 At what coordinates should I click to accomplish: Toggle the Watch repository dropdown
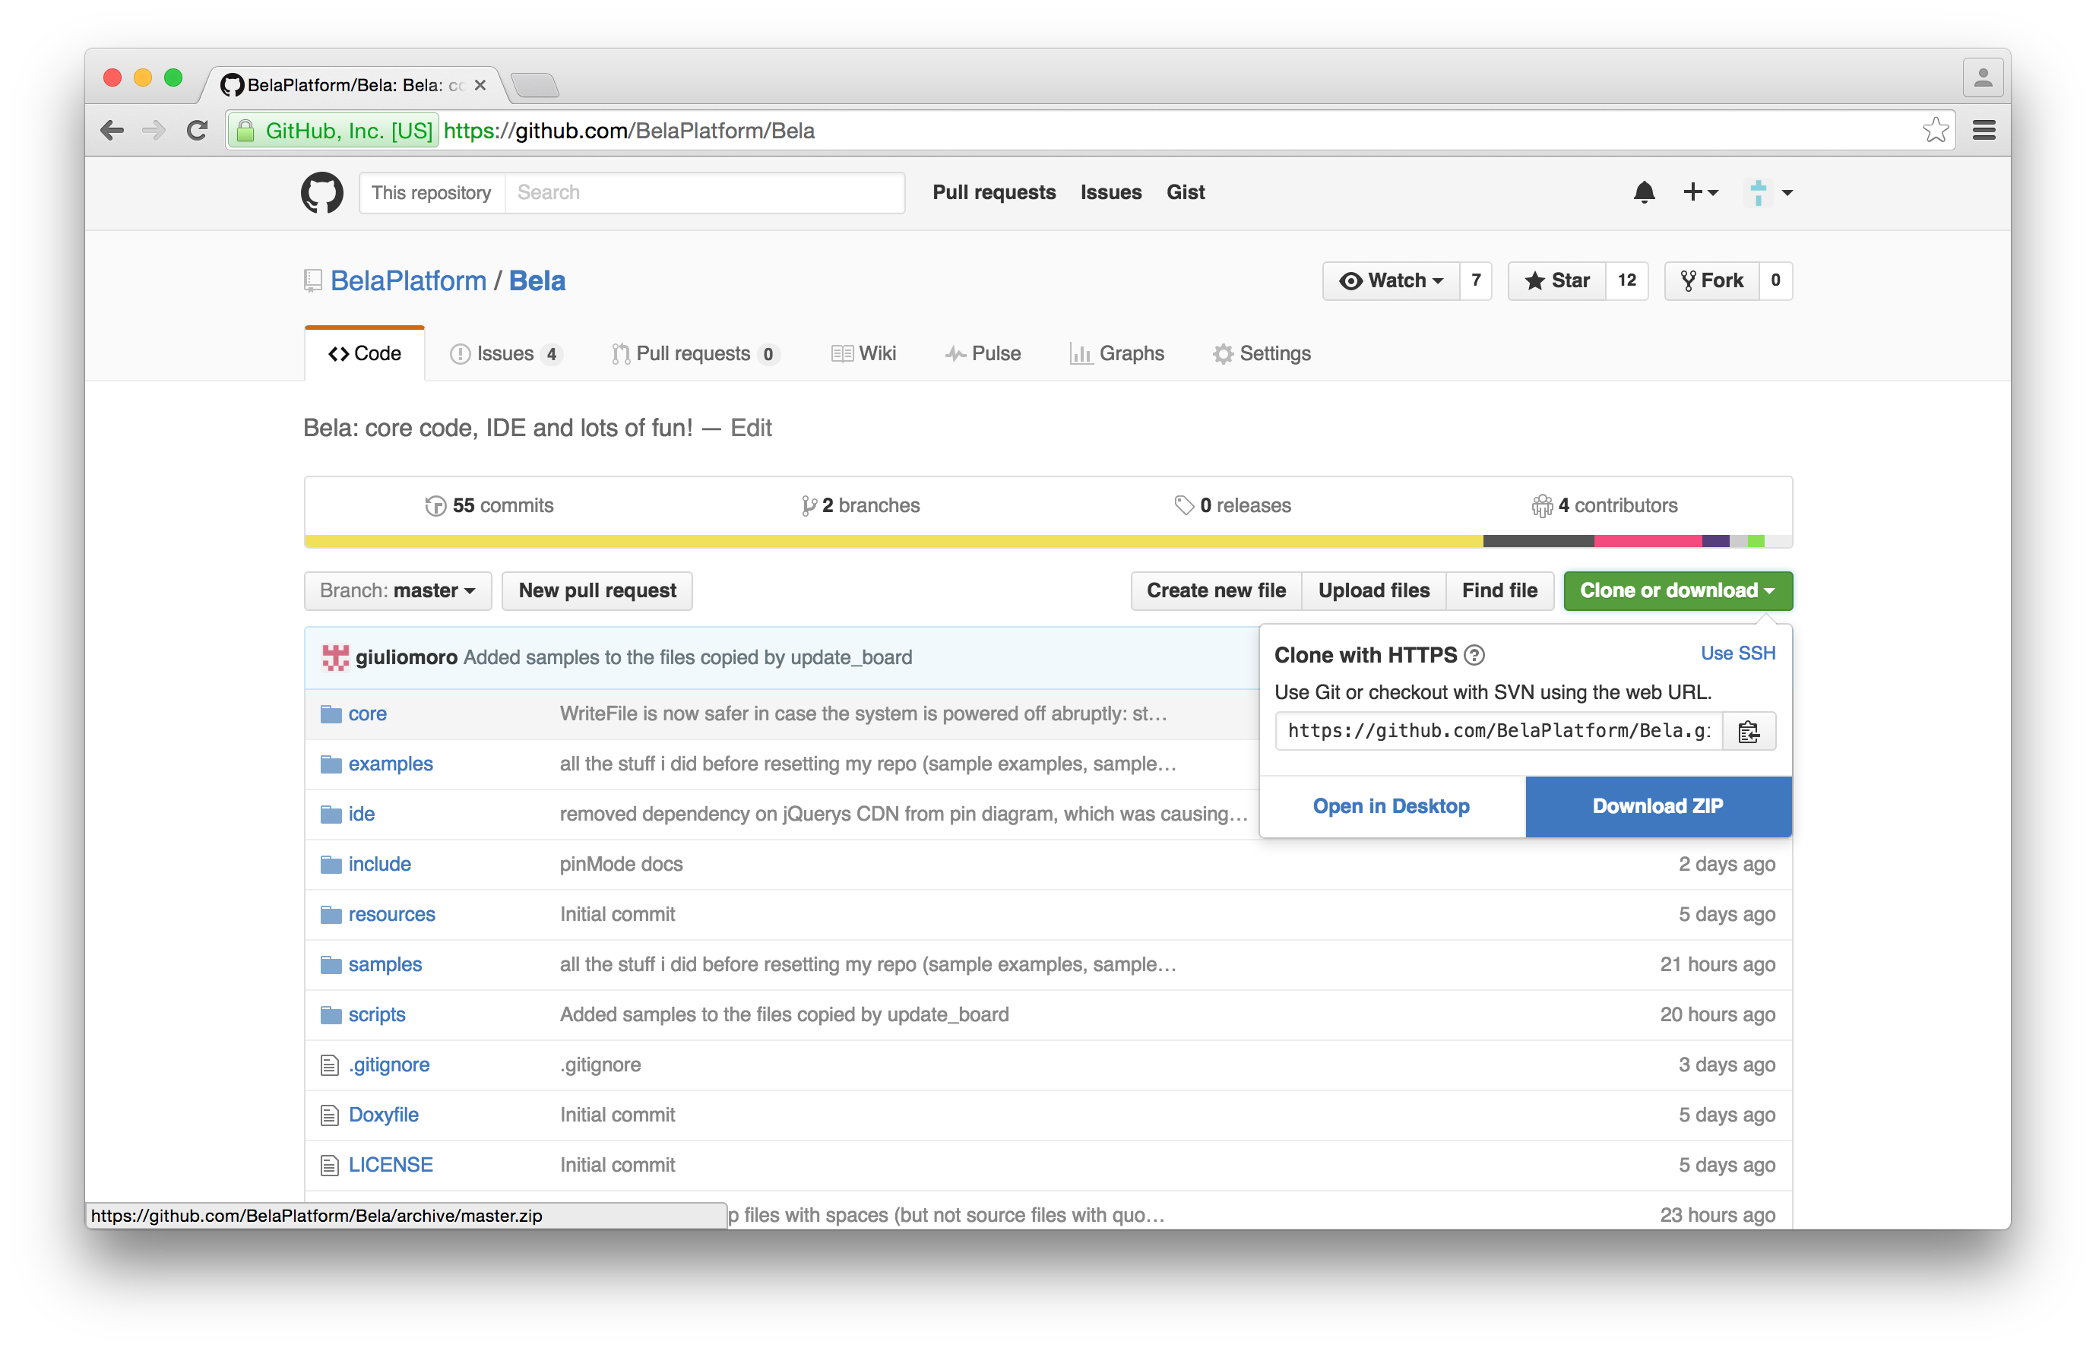pyautogui.click(x=1392, y=280)
